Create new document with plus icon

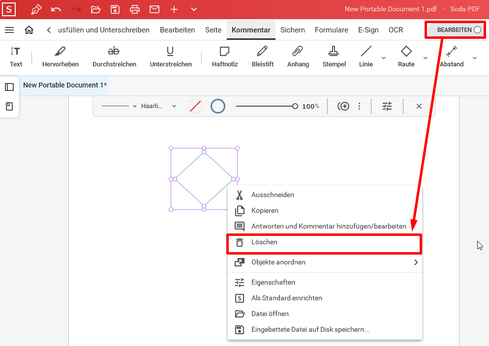click(174, 10)
